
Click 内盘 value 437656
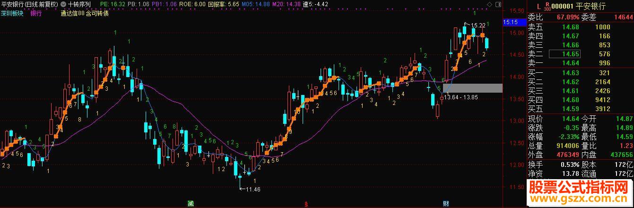[622, 155]
